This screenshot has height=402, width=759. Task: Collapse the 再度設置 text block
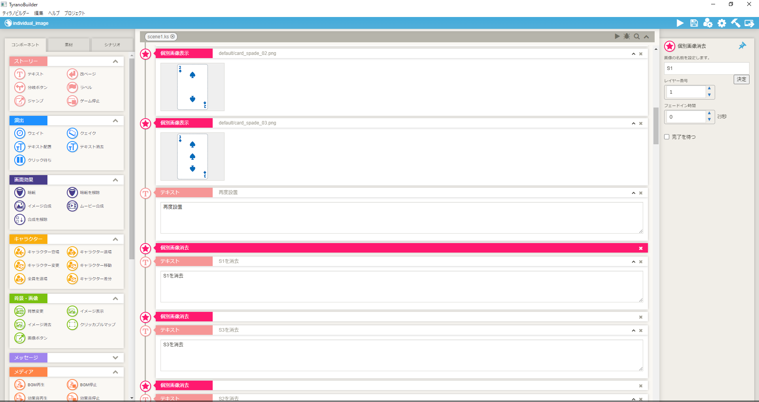pyautogui.click(x=633, y=193)
